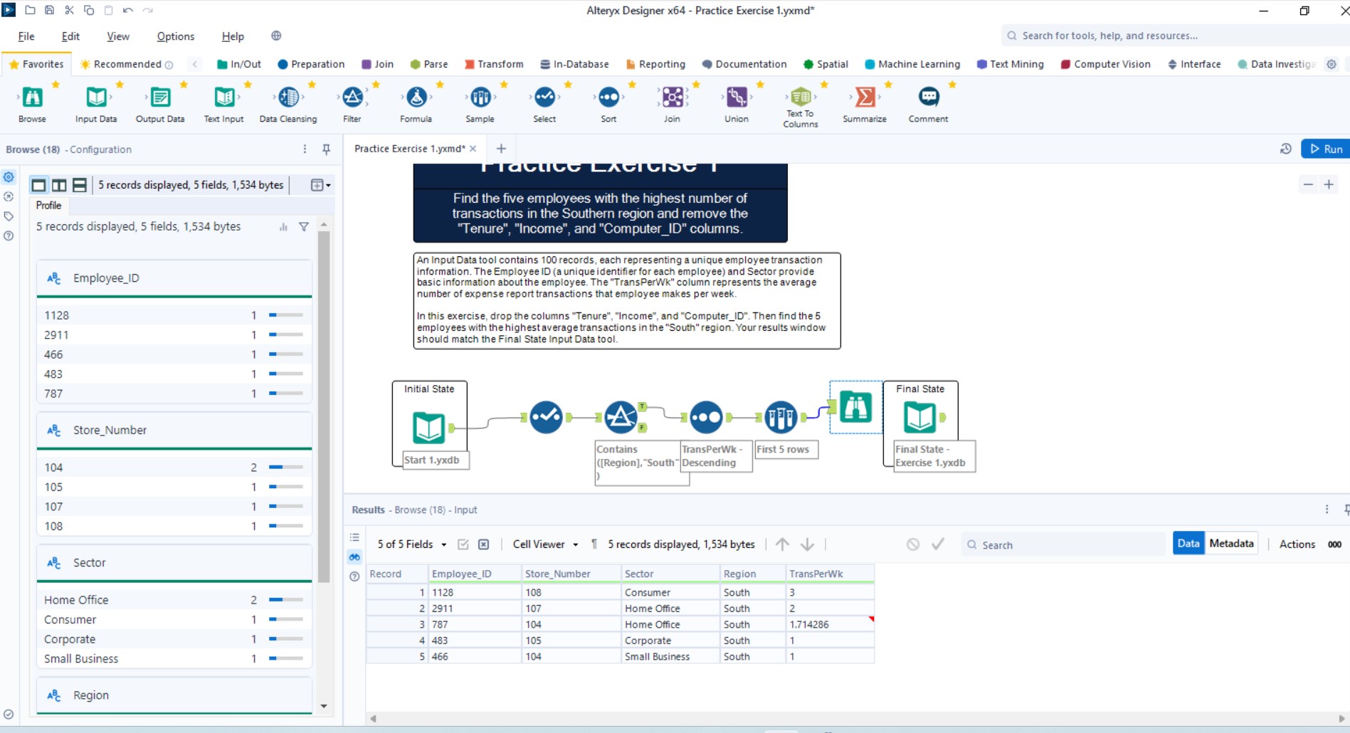Pick the Formula tool from the toolbar

point(416,100)
